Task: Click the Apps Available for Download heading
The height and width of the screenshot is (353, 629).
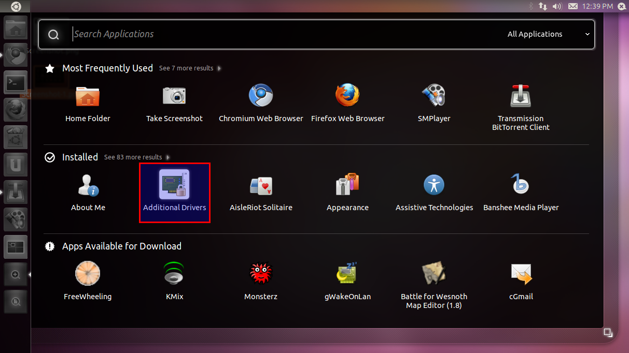Action: 122,246
